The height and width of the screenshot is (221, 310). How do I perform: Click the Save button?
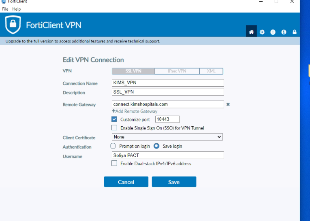(x=174, y=182)
